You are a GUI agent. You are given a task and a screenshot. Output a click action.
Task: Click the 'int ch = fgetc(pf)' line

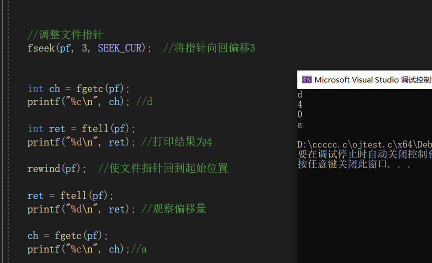(x=79, y=88)
